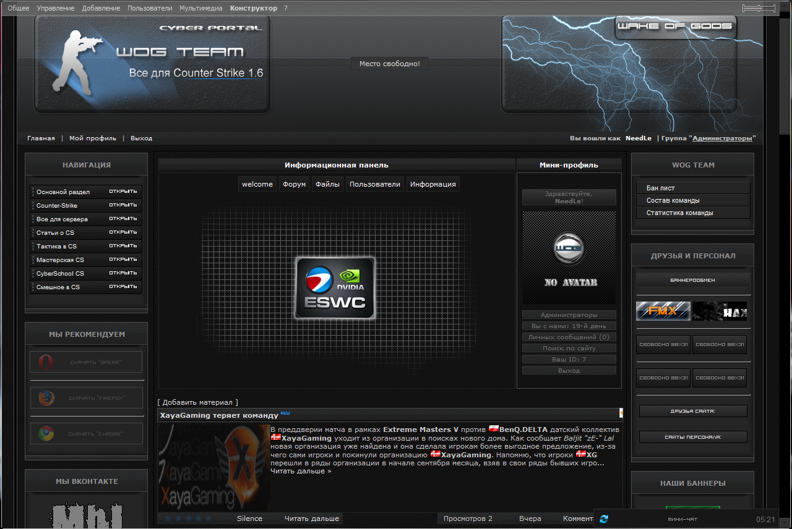
Task: Click Просмотров 2 in article footer
Action: (x=468, y=518)
